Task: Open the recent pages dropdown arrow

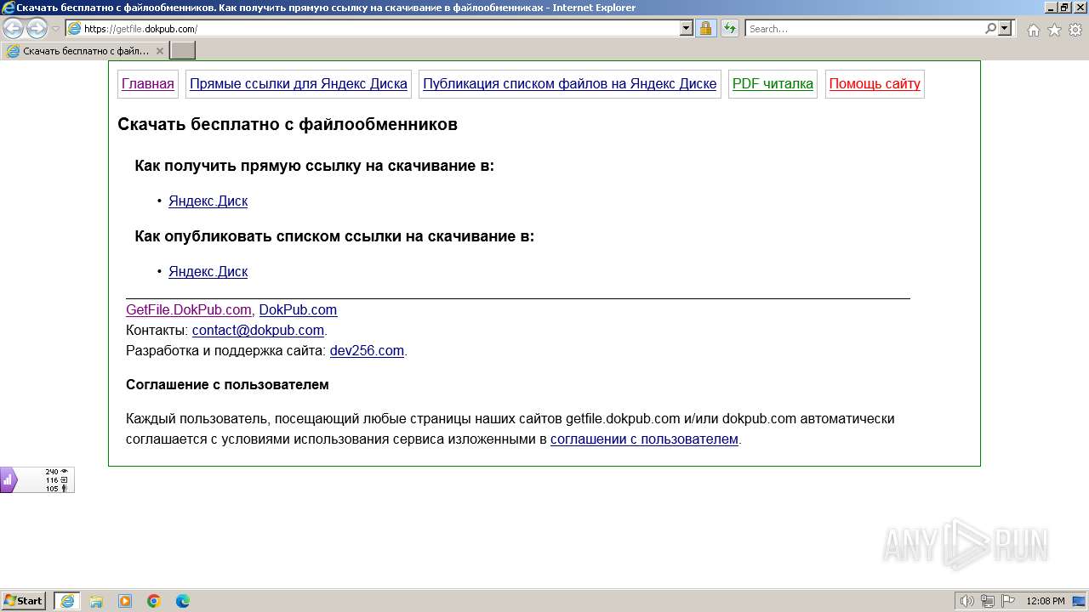Action: (55, 29)
